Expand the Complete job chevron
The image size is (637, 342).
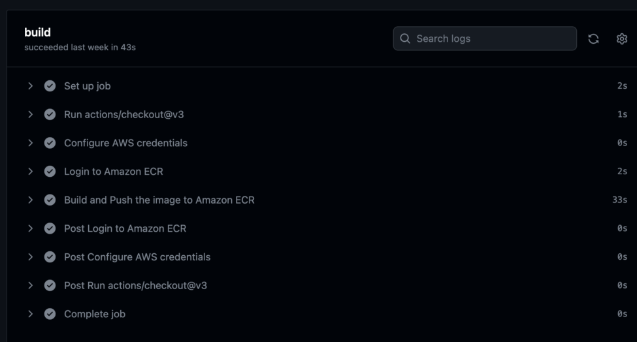31,314
